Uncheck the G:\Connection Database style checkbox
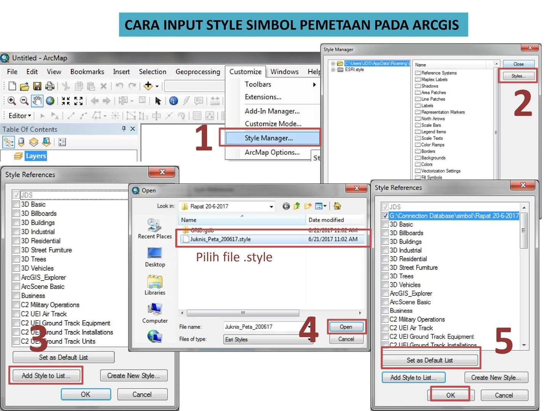This screenshot has height=411, width=549. pyautogui.click(x=385, y=216)
